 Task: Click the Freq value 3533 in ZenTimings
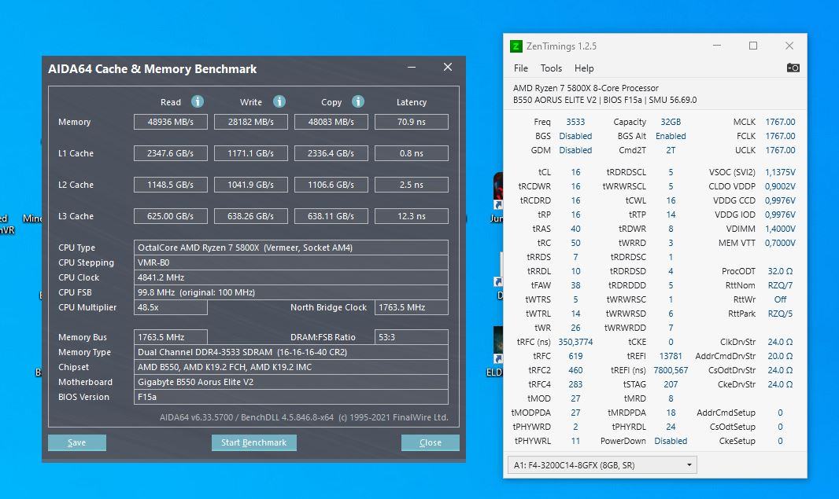pyautogui.click(x=575, y=122)
